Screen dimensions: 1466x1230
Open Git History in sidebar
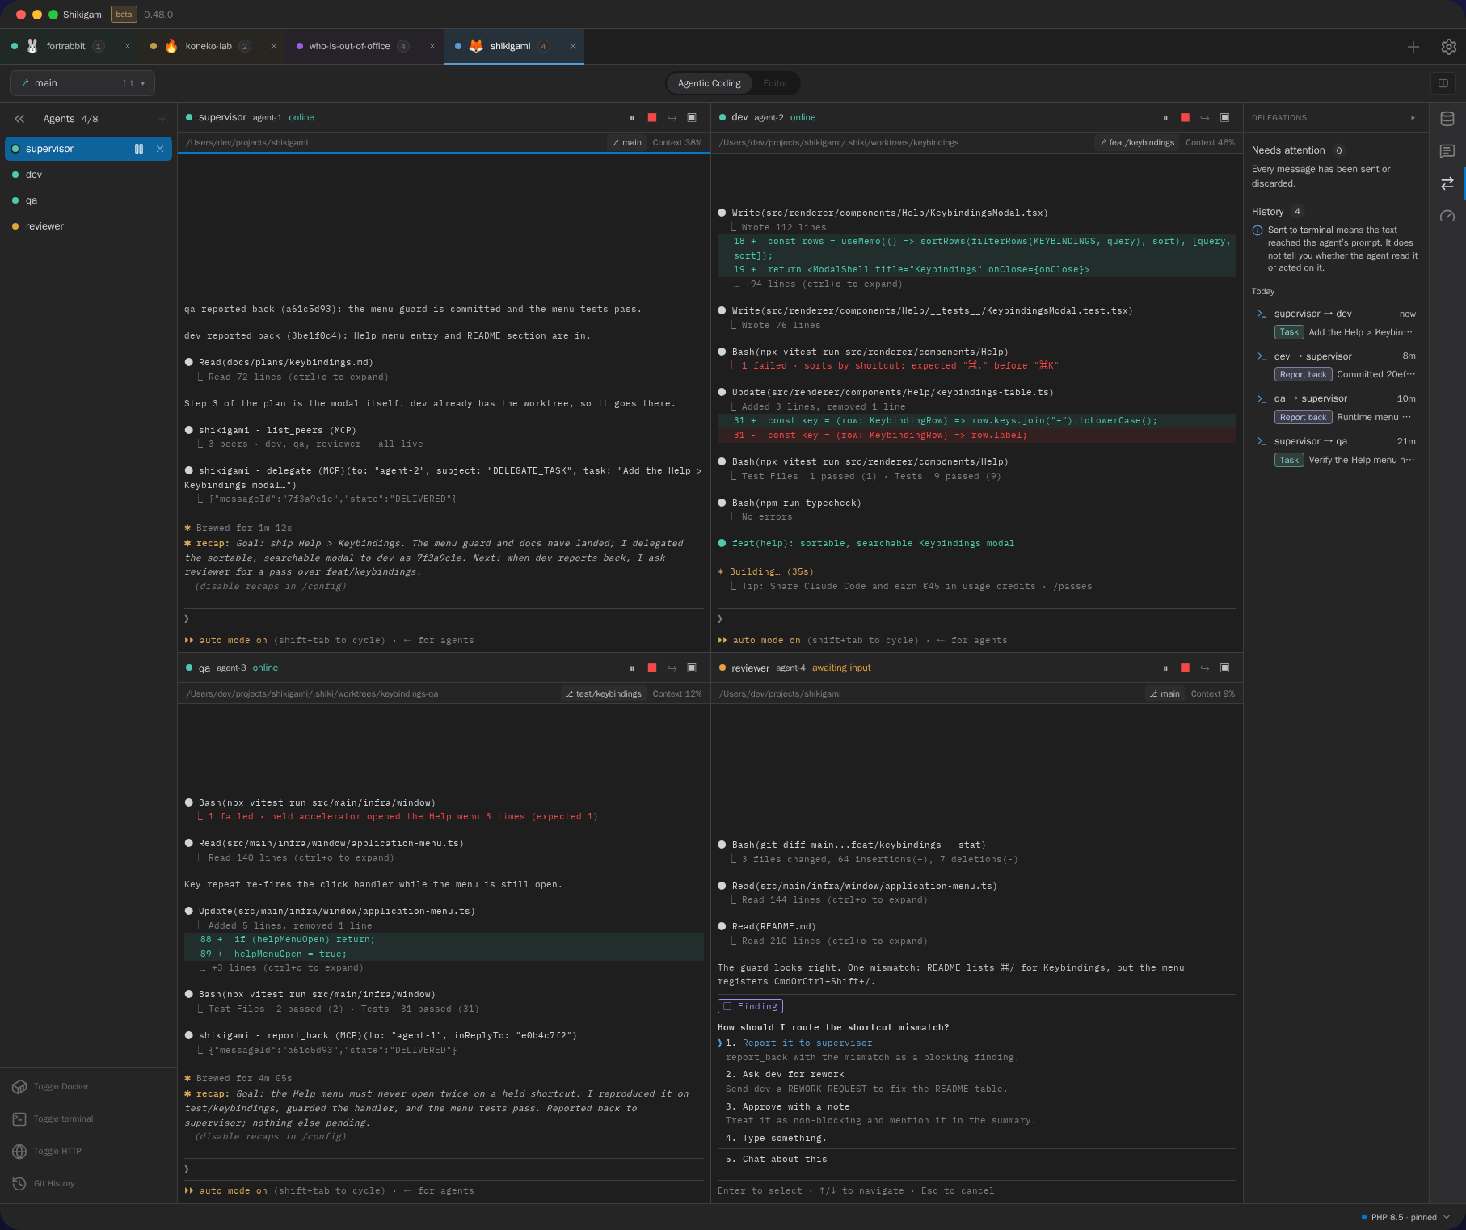click(44, 1184)
